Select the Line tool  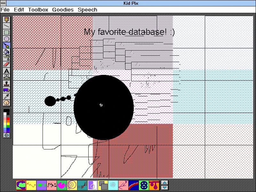point(6,25)
